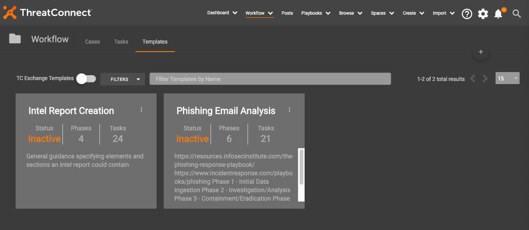This screenshot has width=529, height=230.
Task: Click the TC Exchange Templates label
Action: 45,78
